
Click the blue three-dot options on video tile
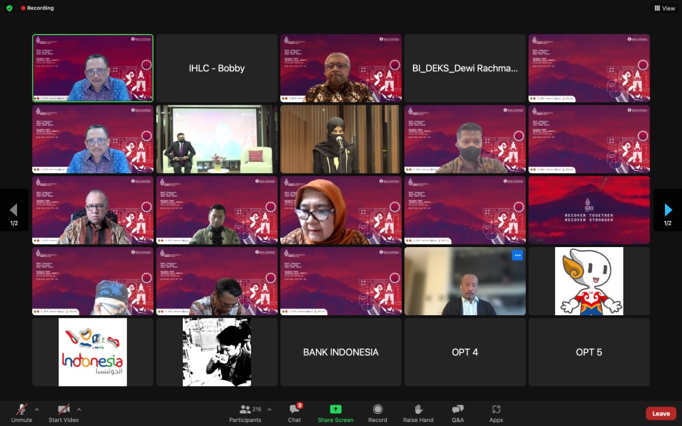point(517,256)
